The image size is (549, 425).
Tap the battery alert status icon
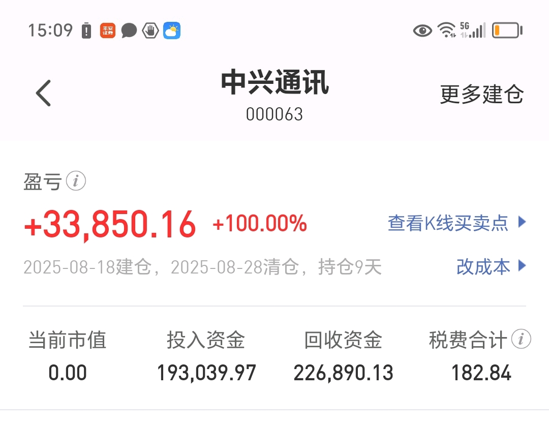tap(86, 31)
